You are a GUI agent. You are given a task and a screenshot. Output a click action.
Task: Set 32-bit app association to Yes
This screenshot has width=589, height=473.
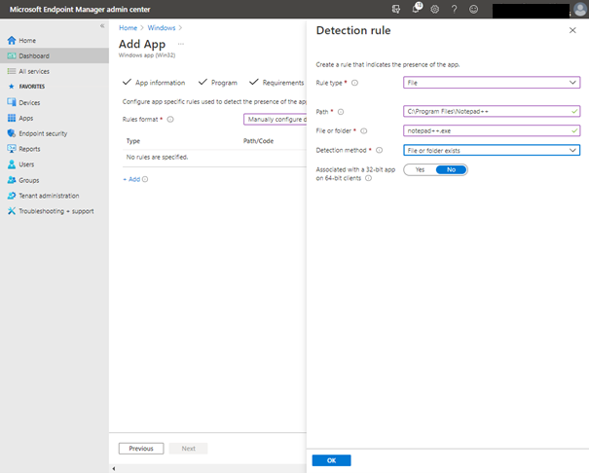pos(420,169)
